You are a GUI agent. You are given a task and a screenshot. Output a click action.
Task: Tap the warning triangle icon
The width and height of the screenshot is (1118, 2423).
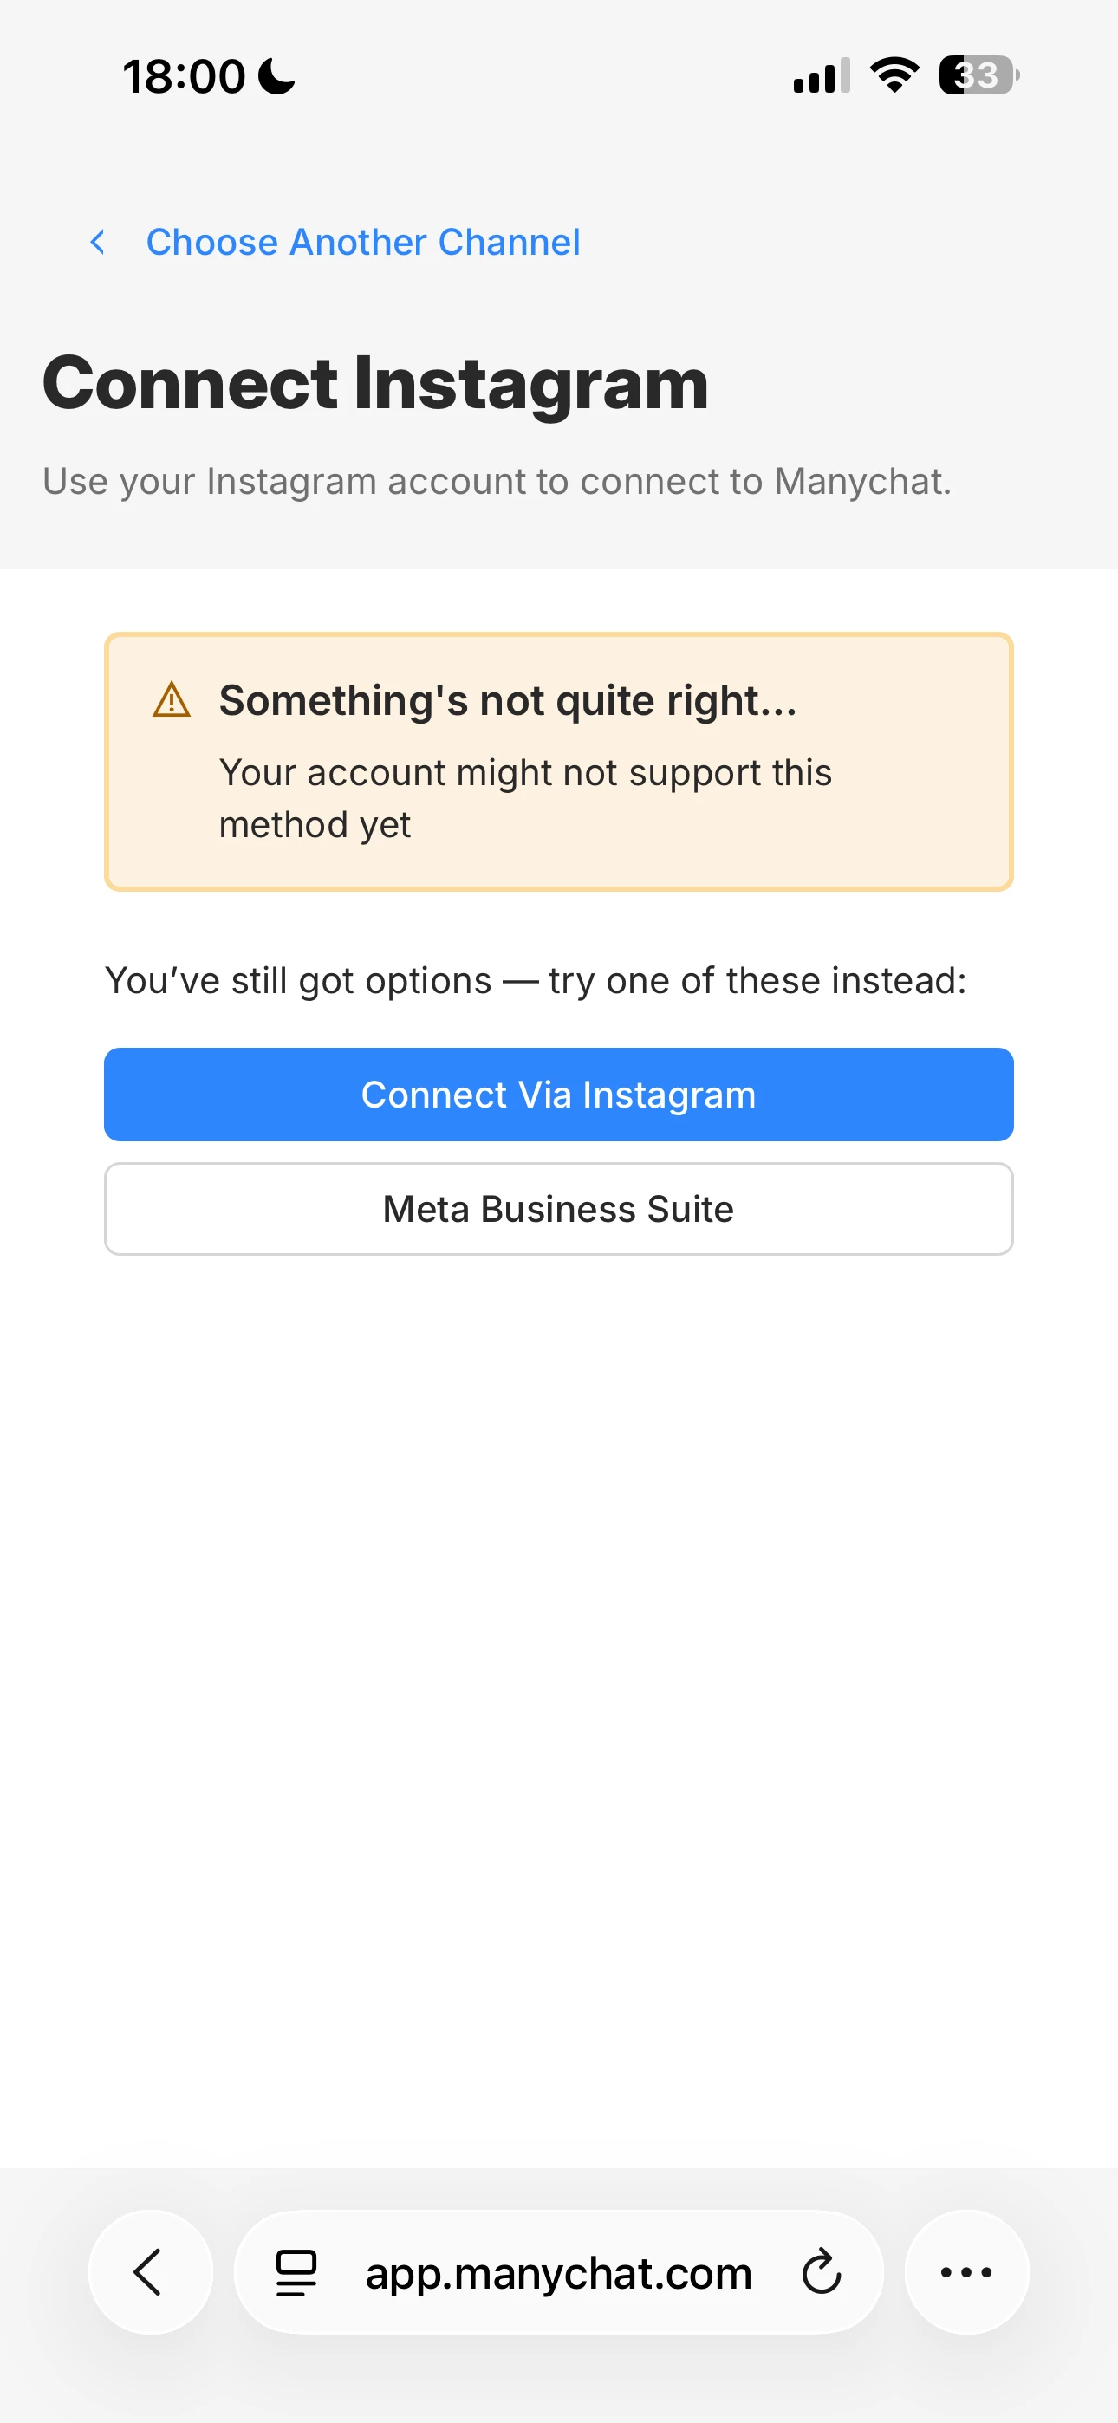(x=172, y=701)
